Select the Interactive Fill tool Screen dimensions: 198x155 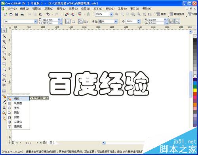click(x=4, y=119)
